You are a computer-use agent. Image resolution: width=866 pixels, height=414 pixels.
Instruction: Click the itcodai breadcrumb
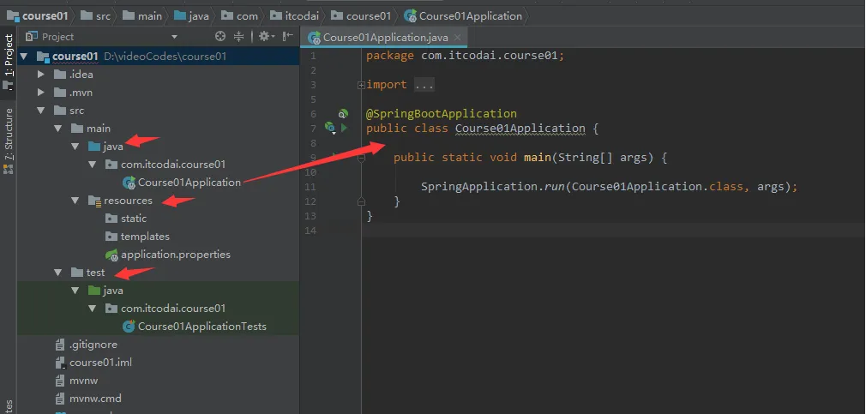tap(294, 16)
